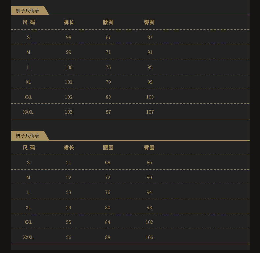
Task: Click hip value 106 in skirt table
Action: point(149,237)
